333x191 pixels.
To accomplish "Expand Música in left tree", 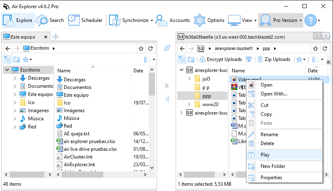I will click(15, 119).
